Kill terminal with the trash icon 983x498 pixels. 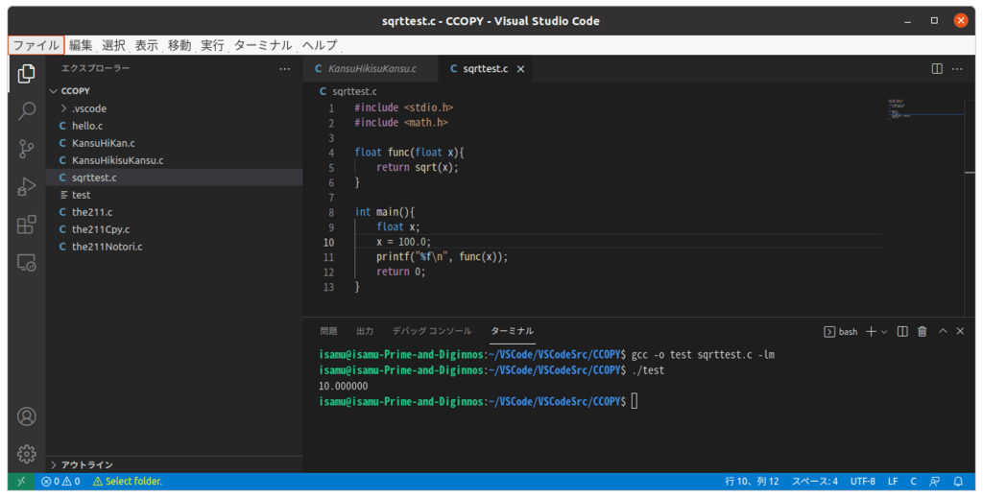(923, 331)
